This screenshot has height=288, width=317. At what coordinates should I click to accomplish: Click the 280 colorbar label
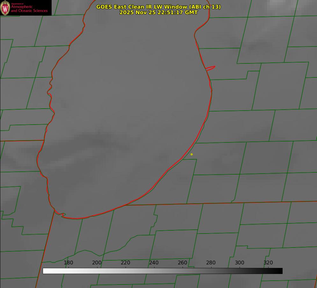pos(211,263)
